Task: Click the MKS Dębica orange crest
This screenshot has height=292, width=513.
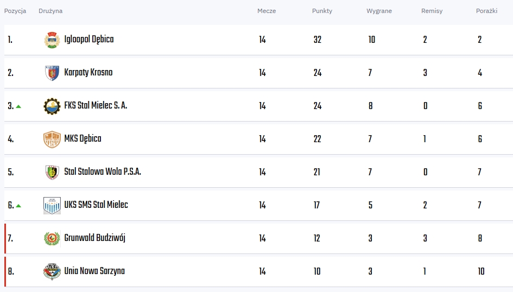Action: 52,139
